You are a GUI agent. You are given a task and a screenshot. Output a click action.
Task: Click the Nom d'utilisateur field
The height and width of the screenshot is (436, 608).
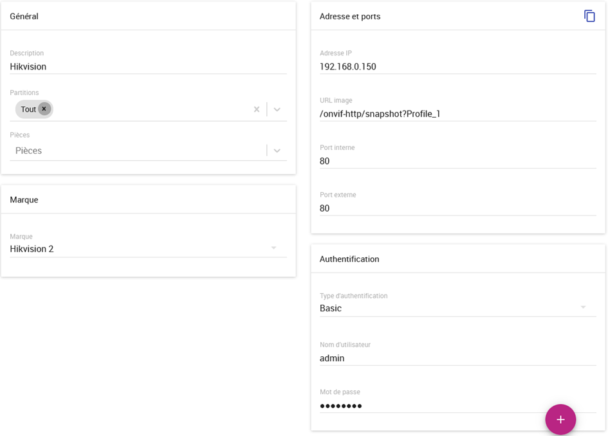tap(457, 358)
